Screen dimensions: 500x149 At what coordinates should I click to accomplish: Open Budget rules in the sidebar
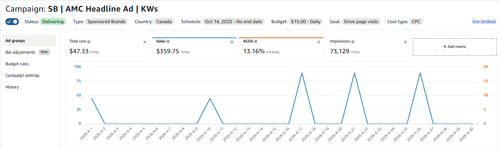[17, 64]
